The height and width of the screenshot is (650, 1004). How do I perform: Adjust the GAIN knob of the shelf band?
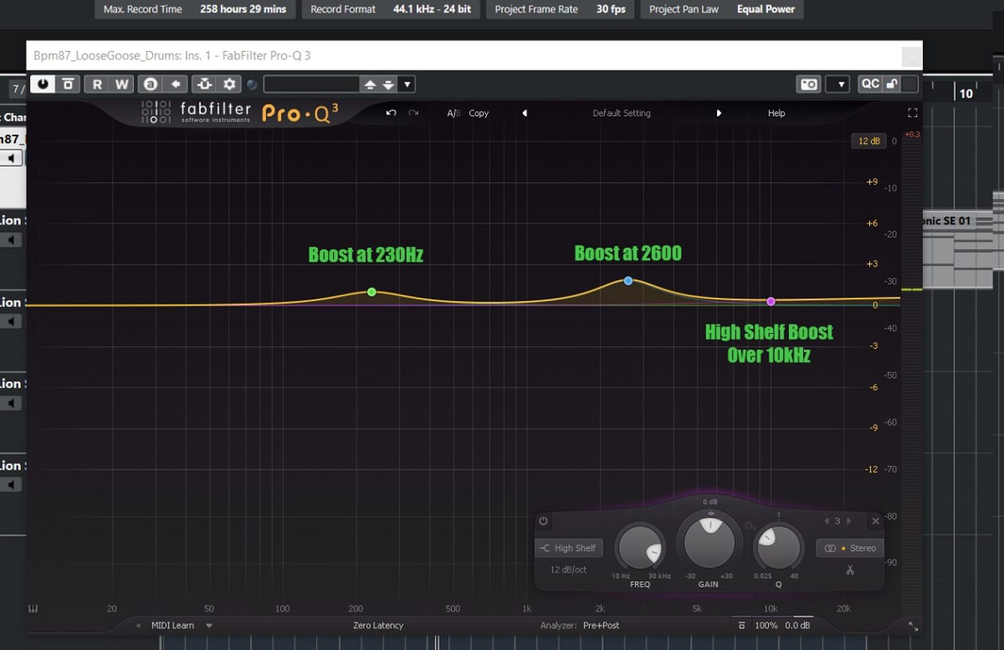(709, 542)
